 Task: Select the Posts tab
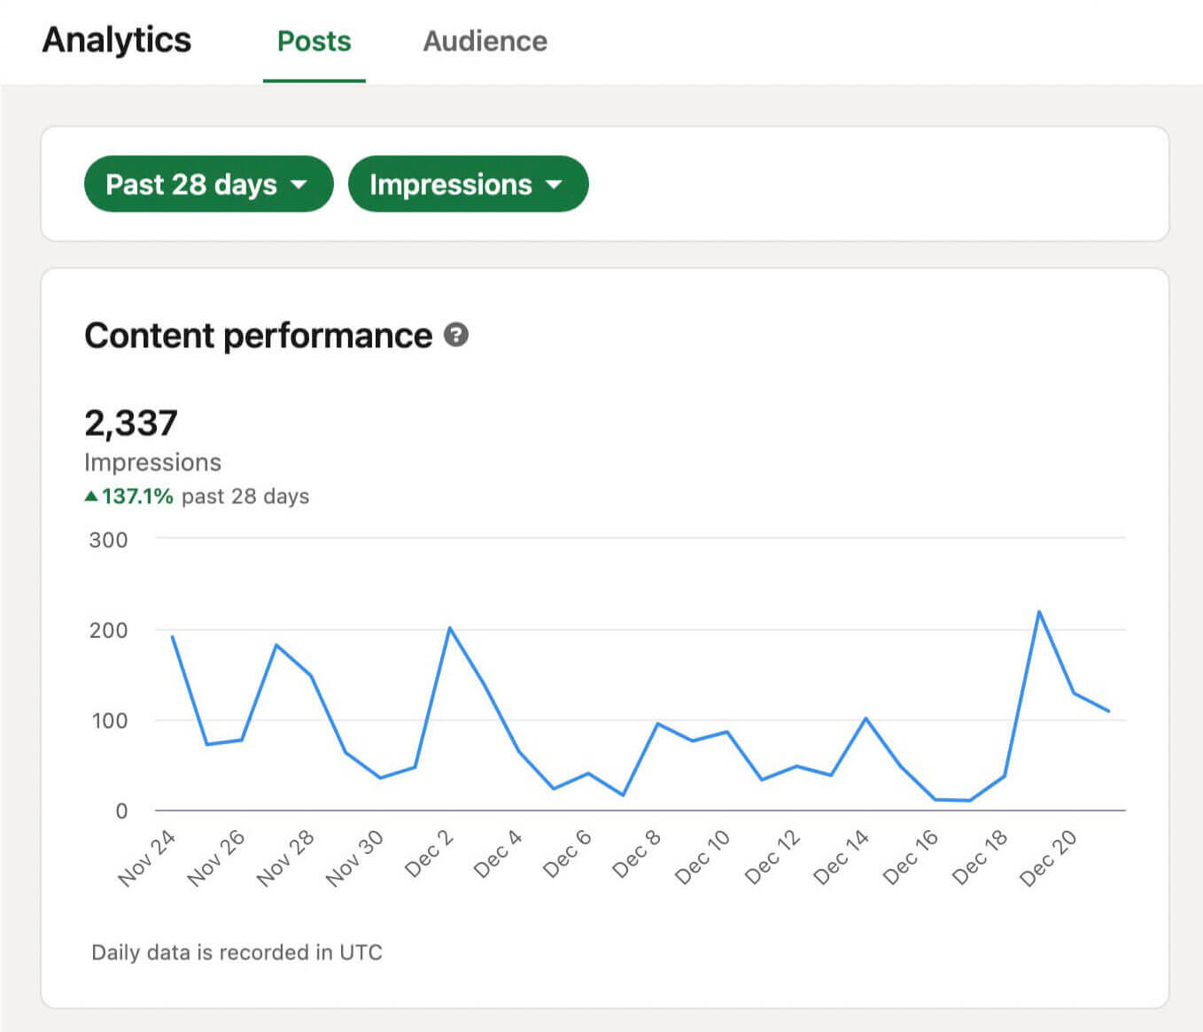(x=314, y=40)
